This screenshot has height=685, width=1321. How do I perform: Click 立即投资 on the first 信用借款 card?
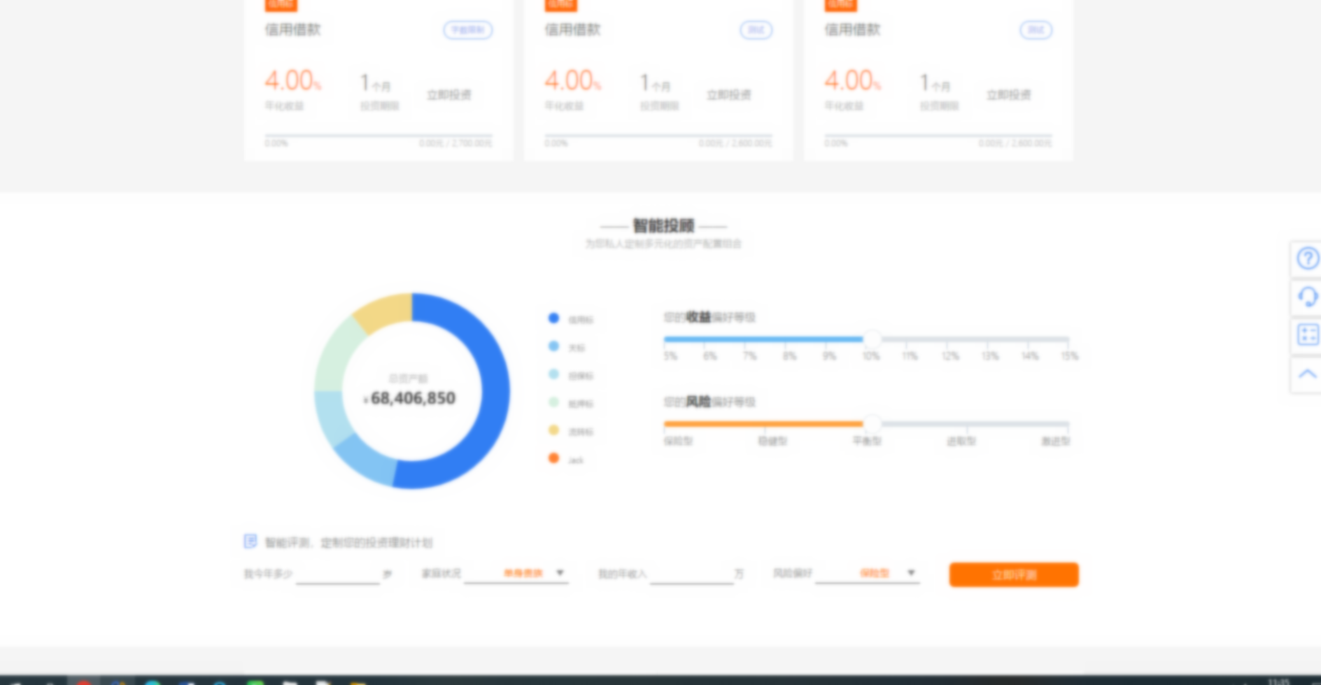click(x=448, y=93)
